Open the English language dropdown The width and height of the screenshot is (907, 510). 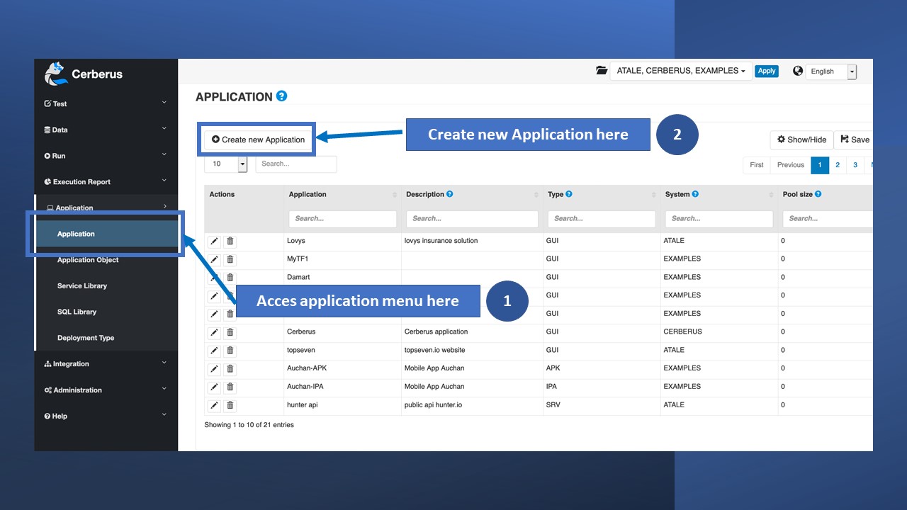[x=831, y=72]
